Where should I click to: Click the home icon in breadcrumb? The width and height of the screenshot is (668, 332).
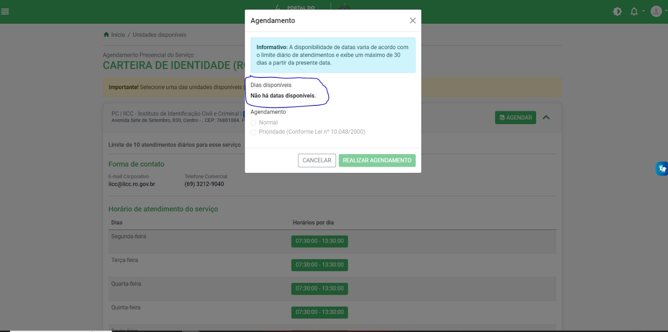(106, 35)
